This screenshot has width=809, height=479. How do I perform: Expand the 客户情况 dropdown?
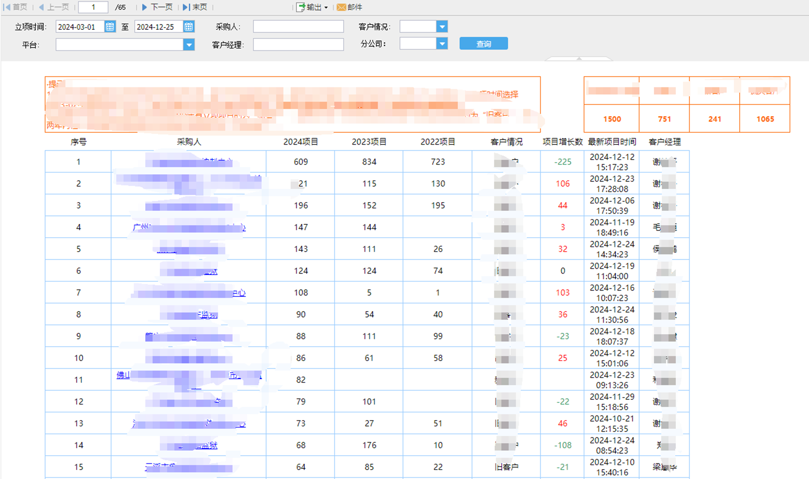442,27
